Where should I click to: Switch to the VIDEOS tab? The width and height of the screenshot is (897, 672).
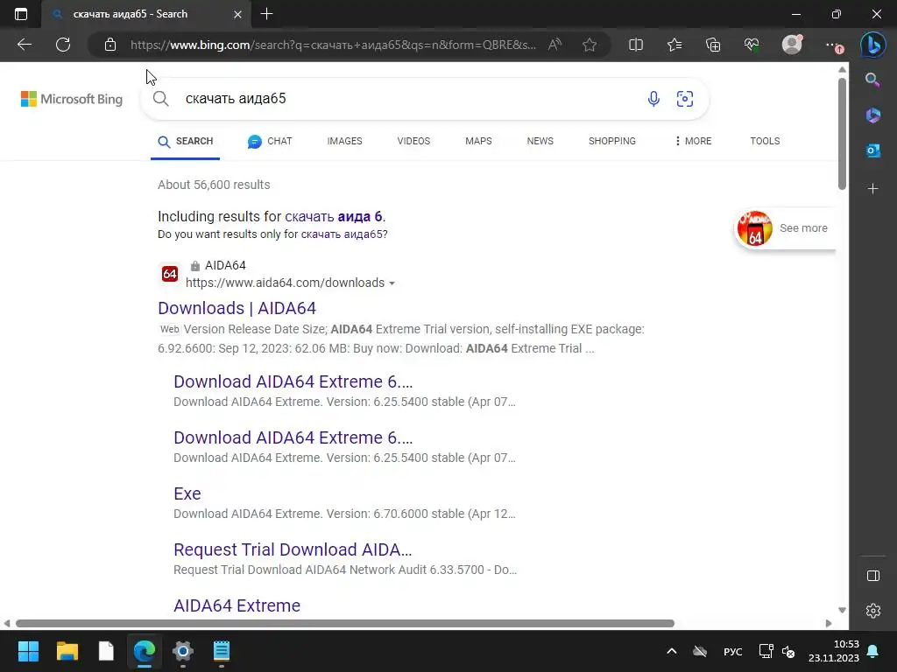point(413,141)
